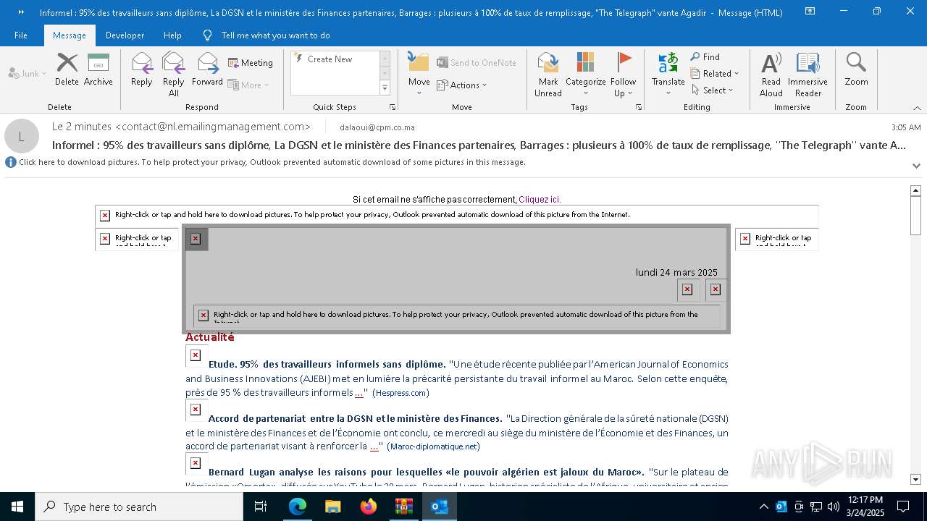Translate the message
Image resolution: width=927 pixels, height=521 pixels.
point(668,75)
